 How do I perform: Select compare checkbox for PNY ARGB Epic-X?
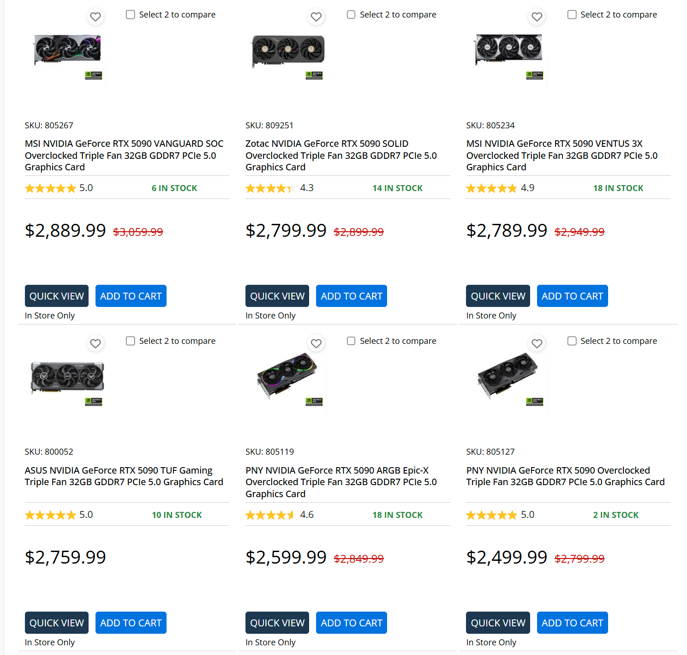(x=351, y=341)
